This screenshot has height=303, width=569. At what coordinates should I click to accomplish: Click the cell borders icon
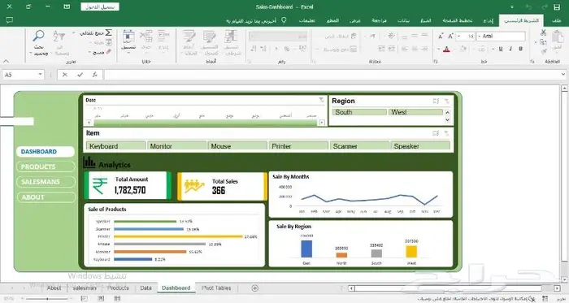pyautogui.click(x=481, y=49)
